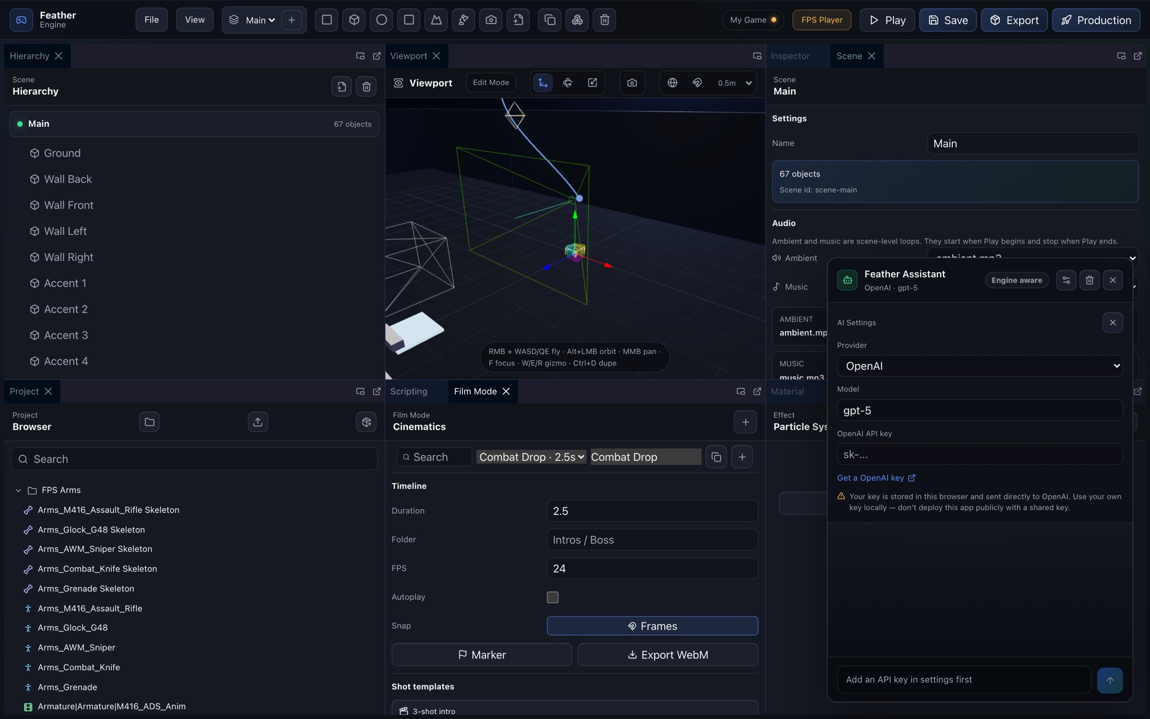This screenshot has width=1150, height=719.
Task: Open the Provider dropdown showing OpenAI
Action: (980, 366)
